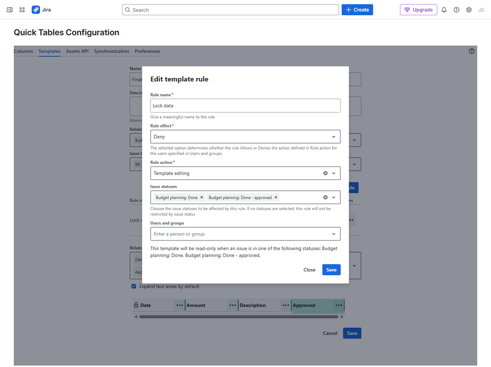This screenshot has height=367, width=491.
Task: Click the Upgrade button
Action: click(418, 10)
